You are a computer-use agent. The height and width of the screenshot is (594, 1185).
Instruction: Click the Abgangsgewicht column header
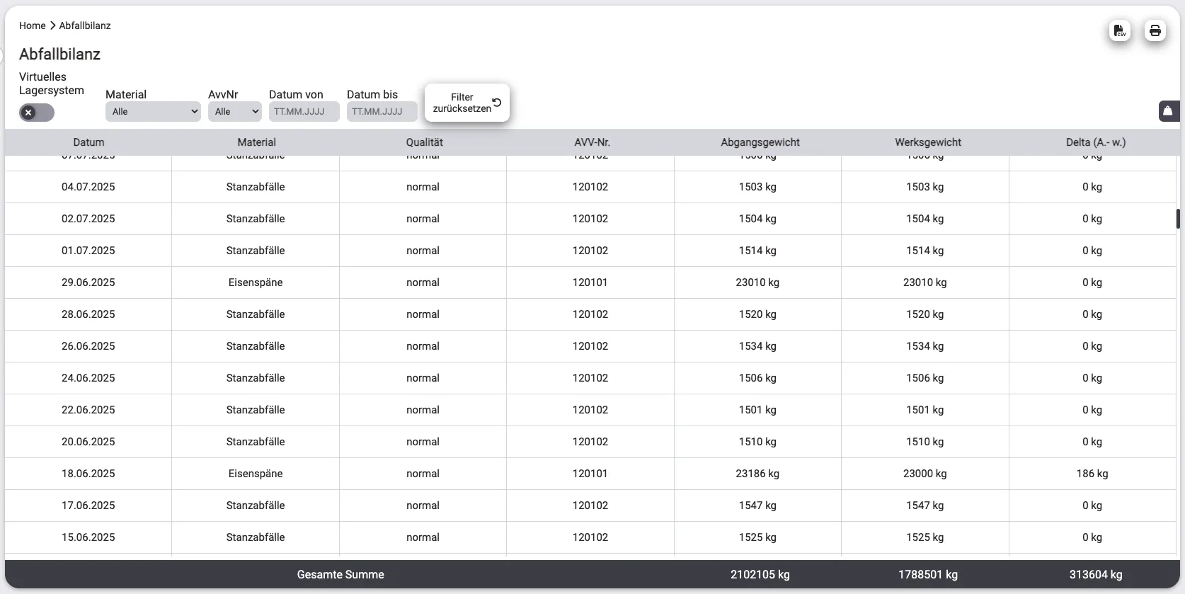[x=760, y=142]
